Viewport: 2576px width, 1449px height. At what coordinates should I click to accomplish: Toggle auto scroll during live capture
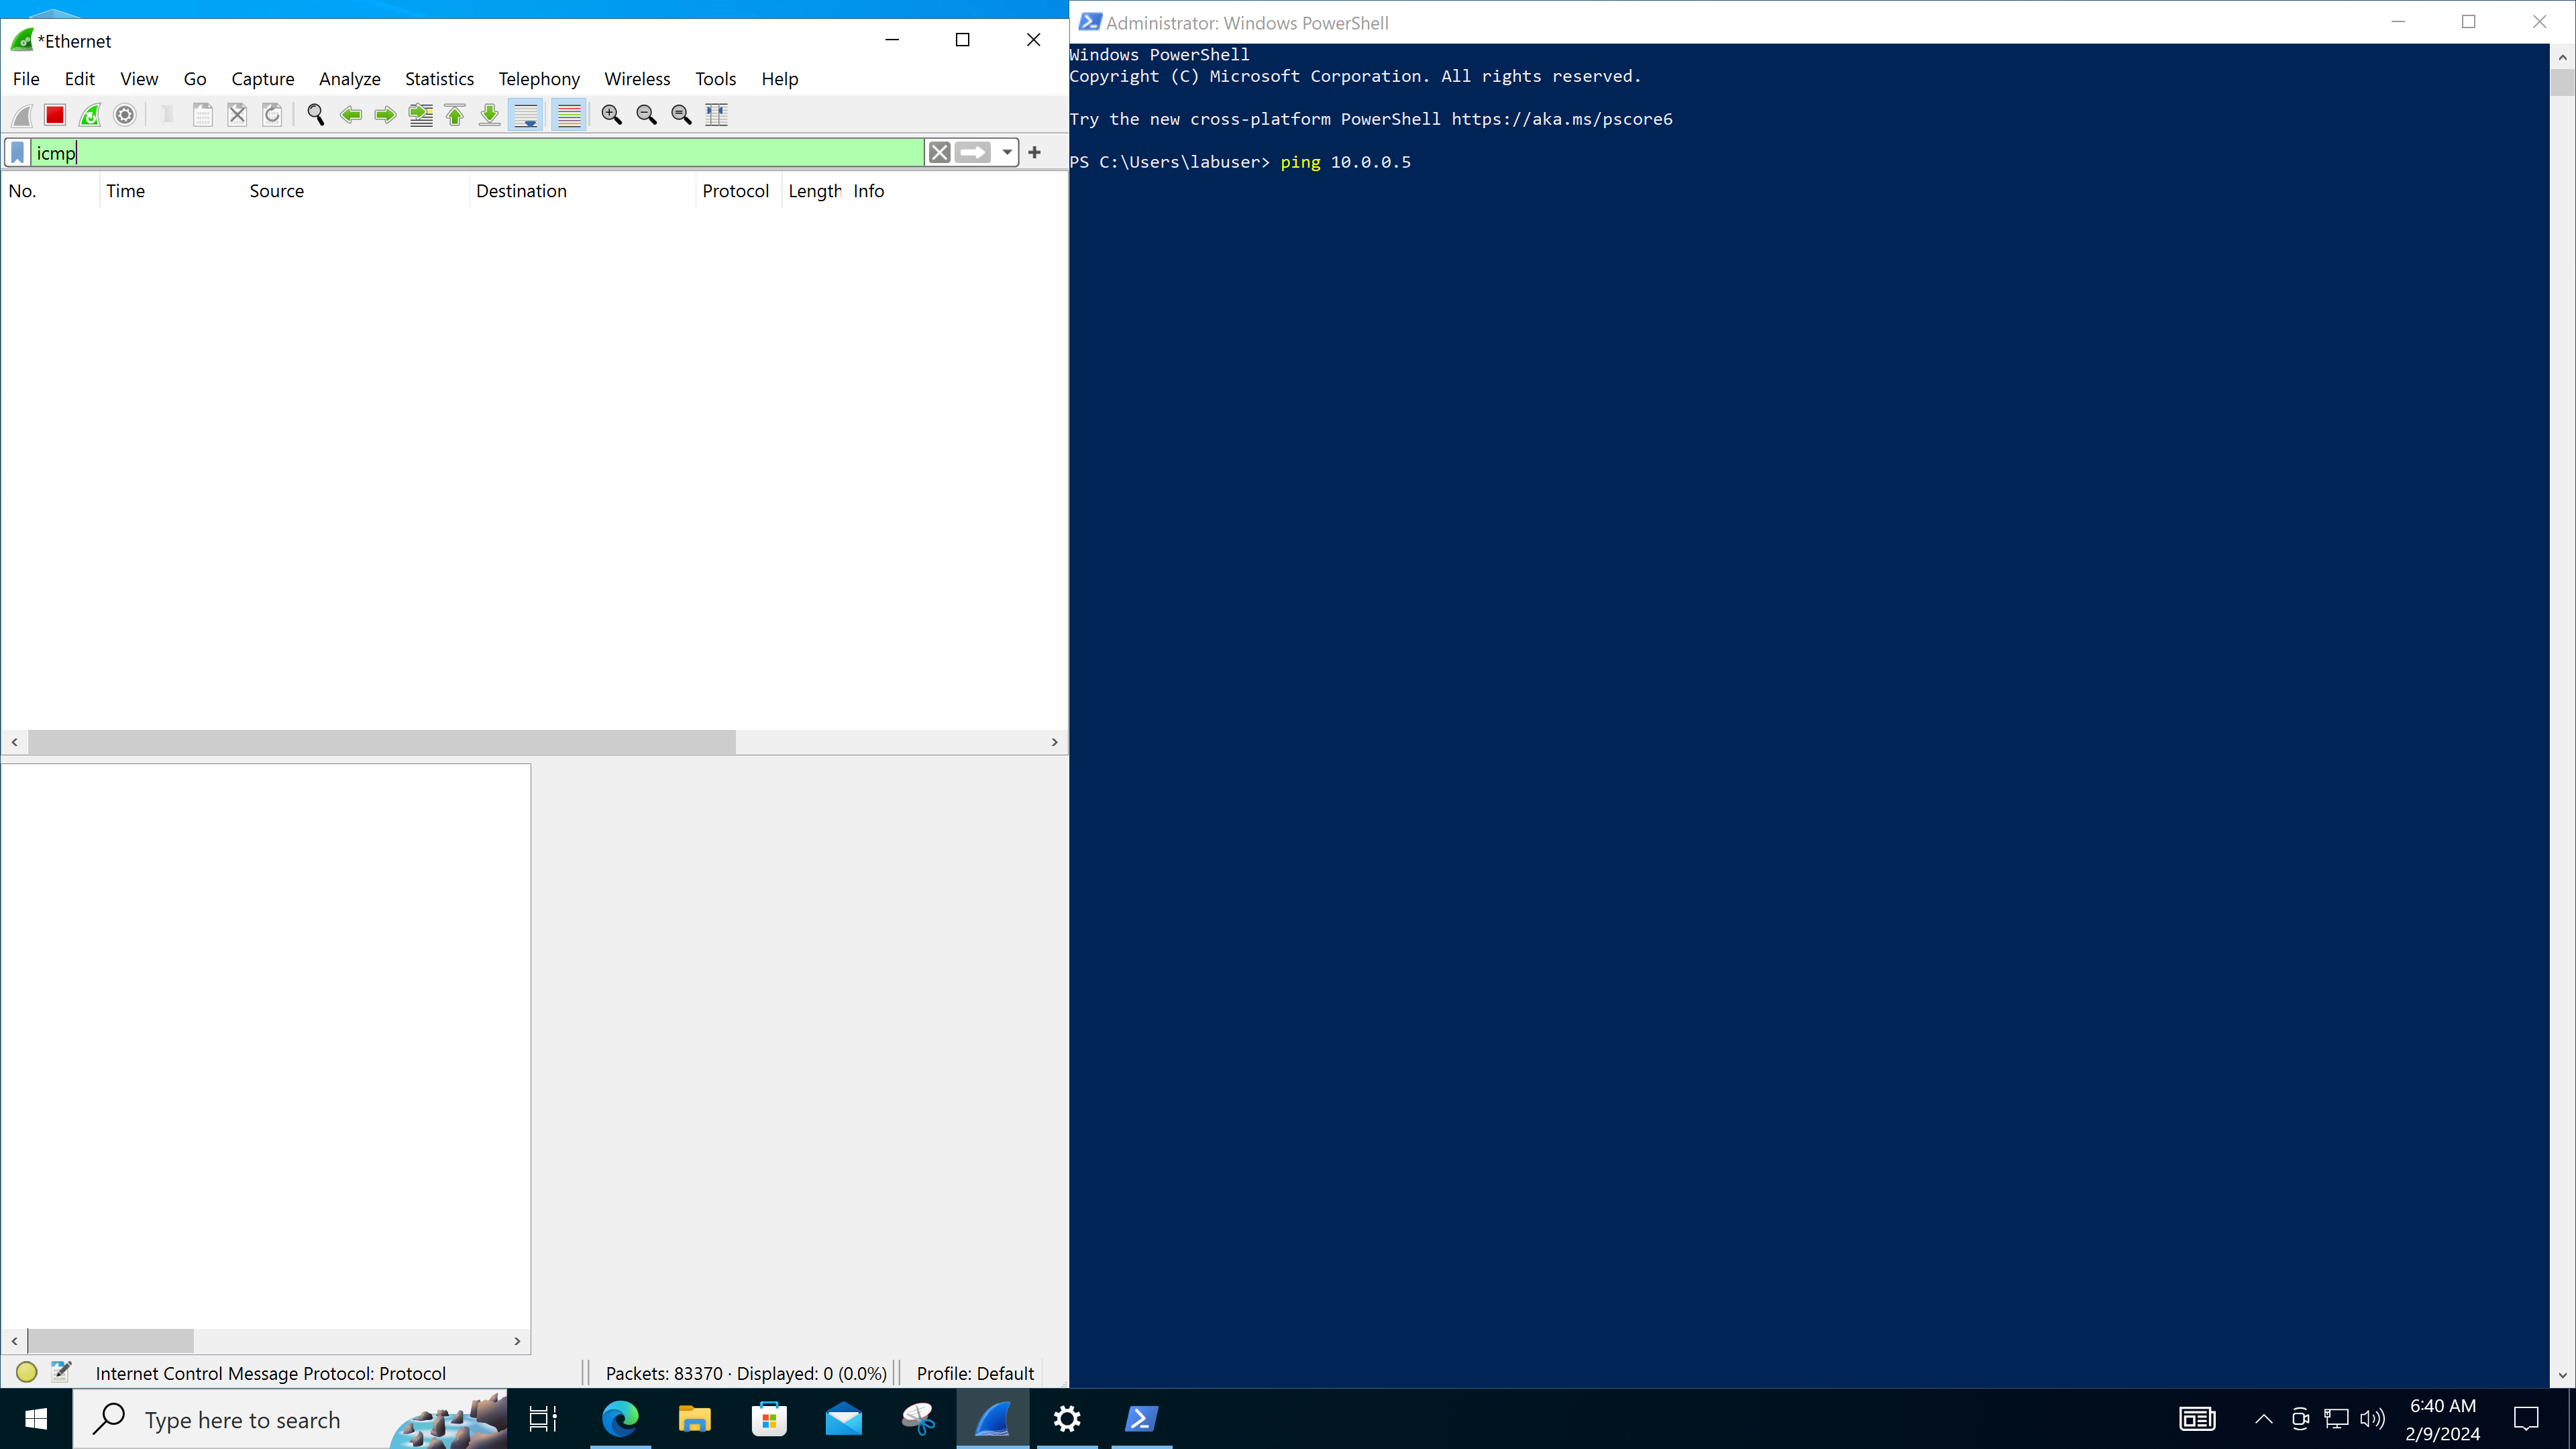pyautogui.click(x=525, y=115)
